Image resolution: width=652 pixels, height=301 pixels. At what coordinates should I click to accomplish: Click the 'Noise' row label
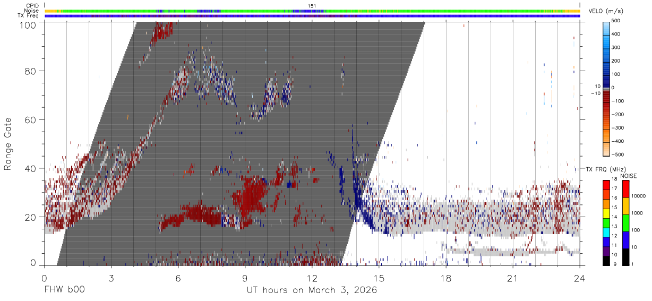pyautogui.click(x=32, y=11)
